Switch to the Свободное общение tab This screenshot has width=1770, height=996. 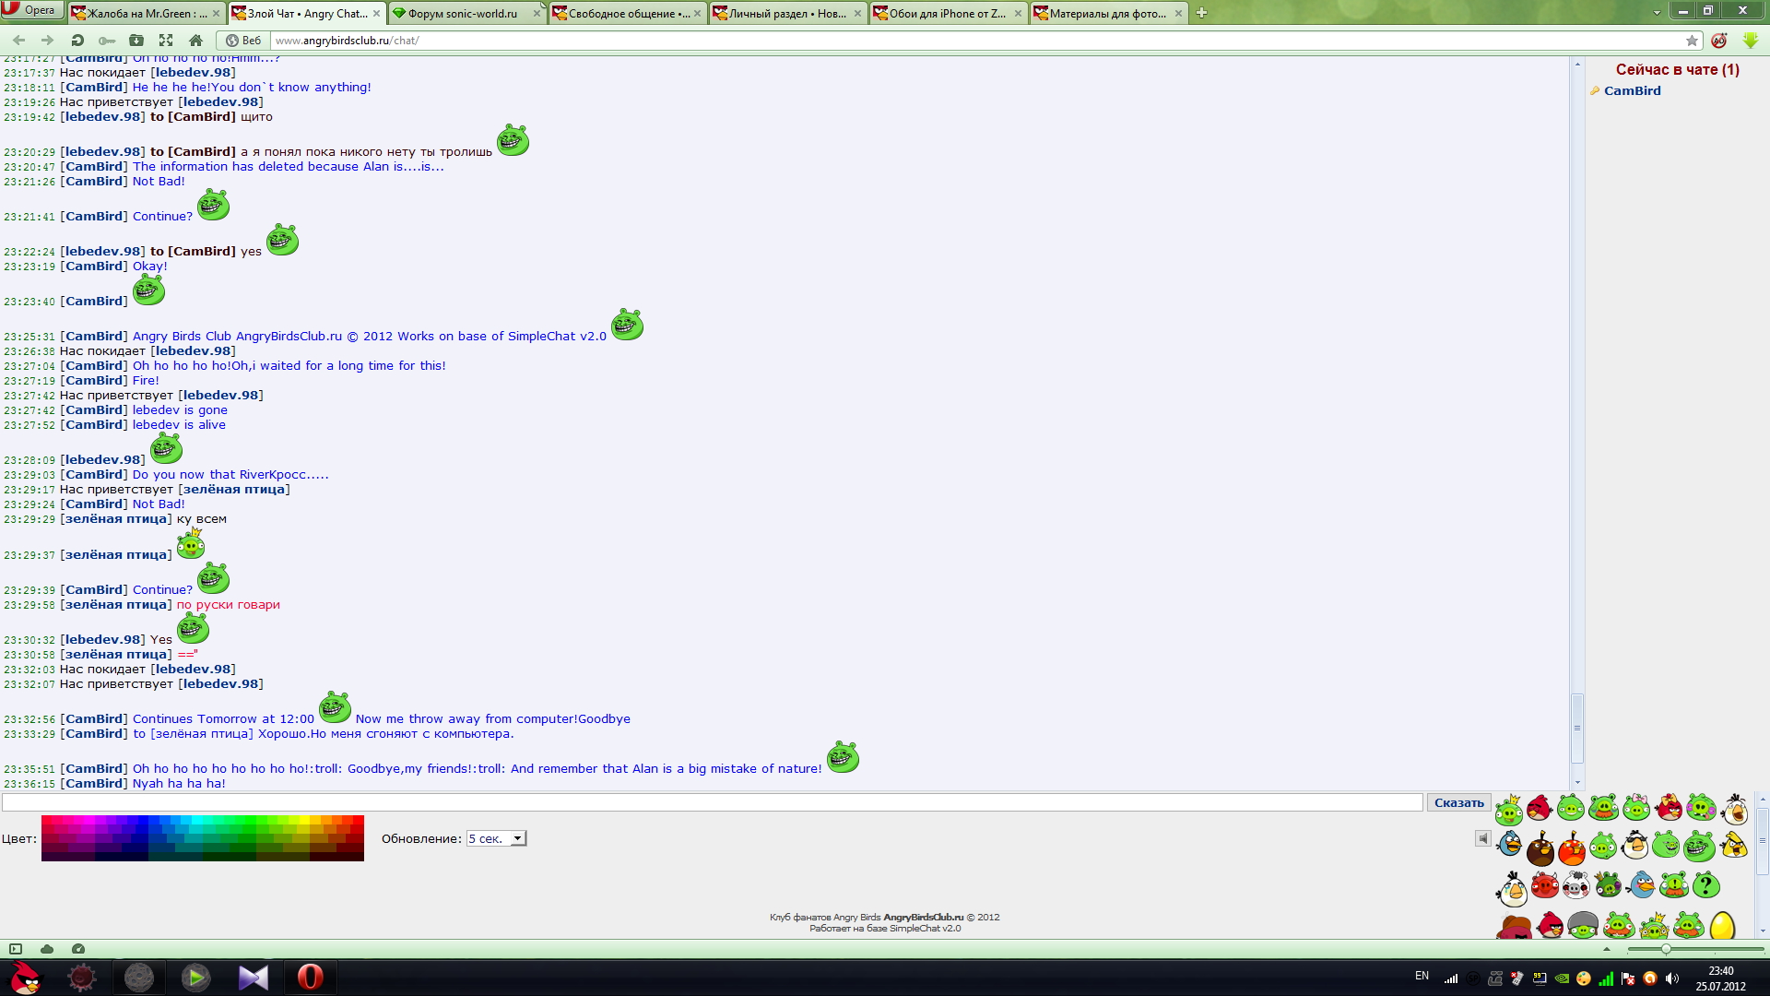click(627, 13)
